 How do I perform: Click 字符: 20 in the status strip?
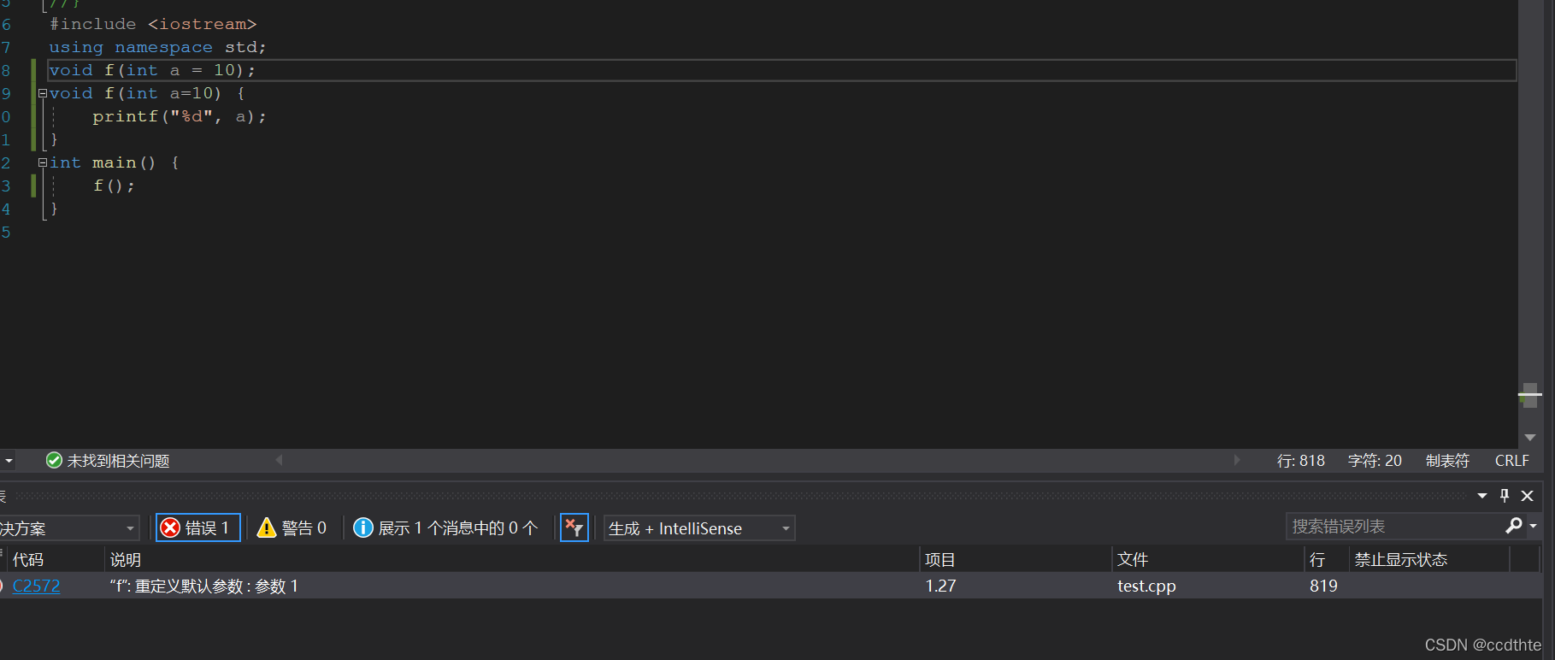pos(1375,461)
